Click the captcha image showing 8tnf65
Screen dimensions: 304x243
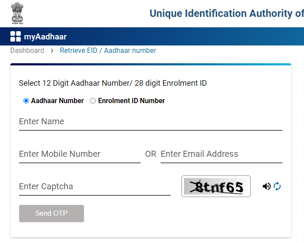[x=216, y=186]
